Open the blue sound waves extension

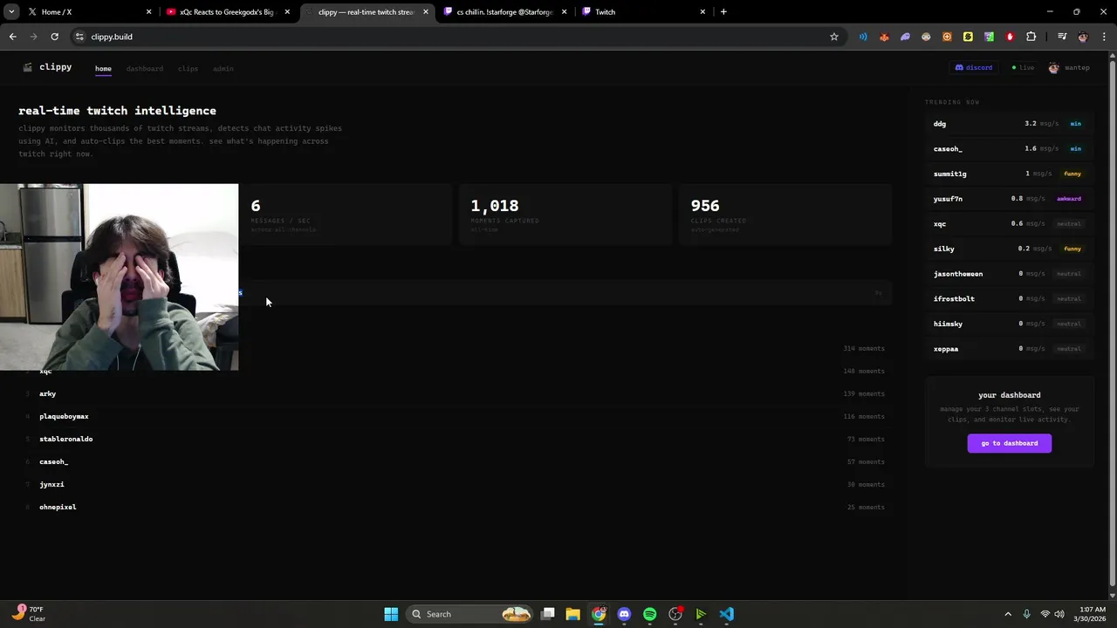pos(863,37)
